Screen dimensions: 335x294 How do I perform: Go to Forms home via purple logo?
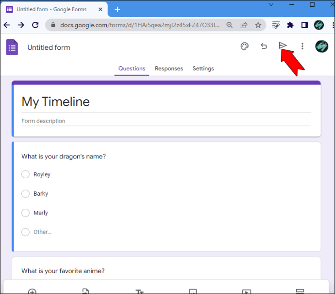coord(12,47)
